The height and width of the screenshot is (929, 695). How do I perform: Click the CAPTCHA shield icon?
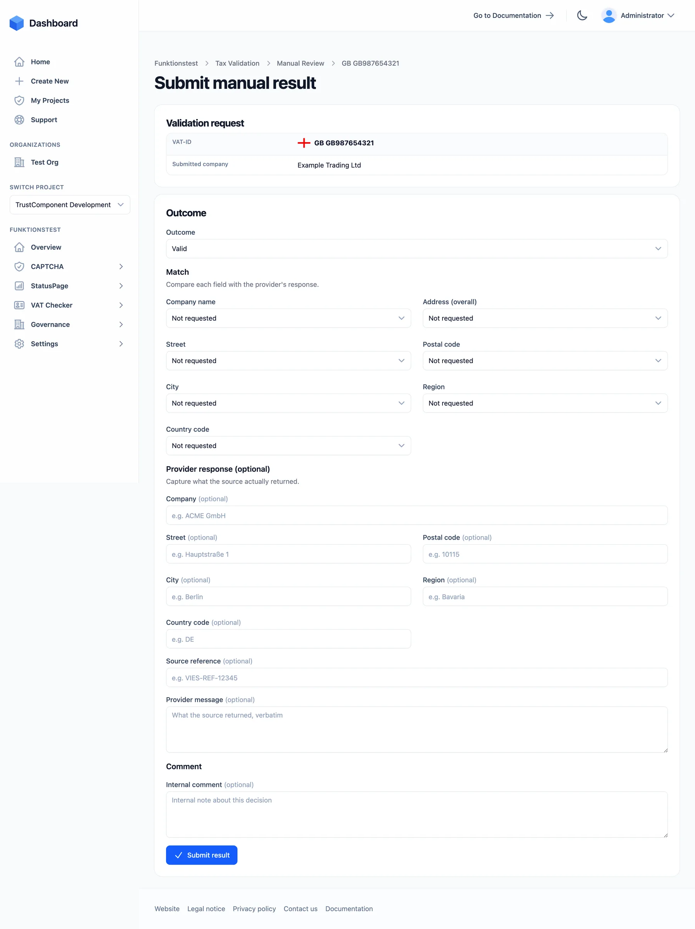coord(19,266)
